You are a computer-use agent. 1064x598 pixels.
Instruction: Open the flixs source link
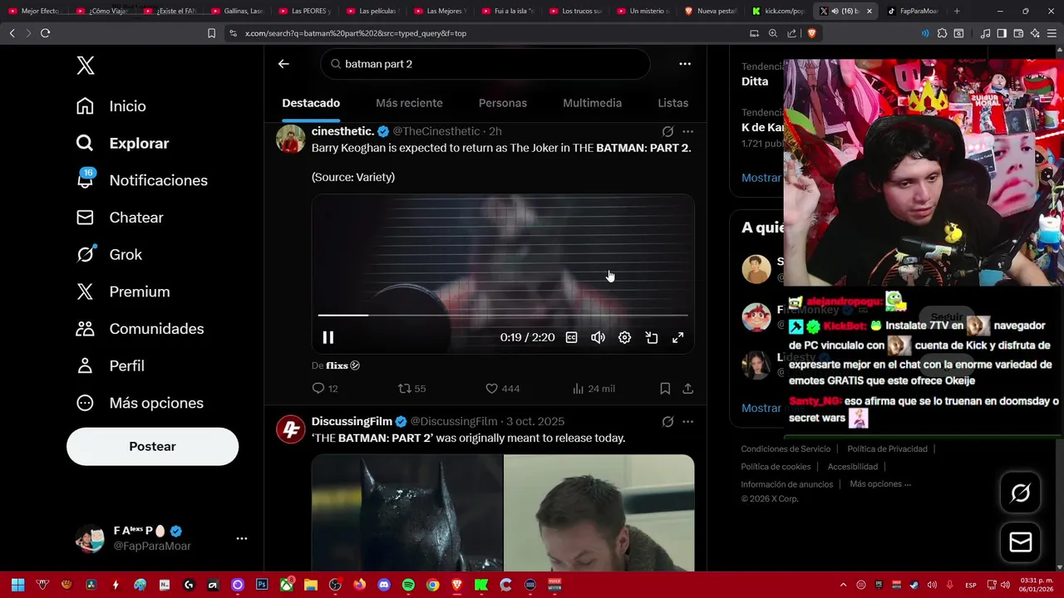(x=342, y=365)
